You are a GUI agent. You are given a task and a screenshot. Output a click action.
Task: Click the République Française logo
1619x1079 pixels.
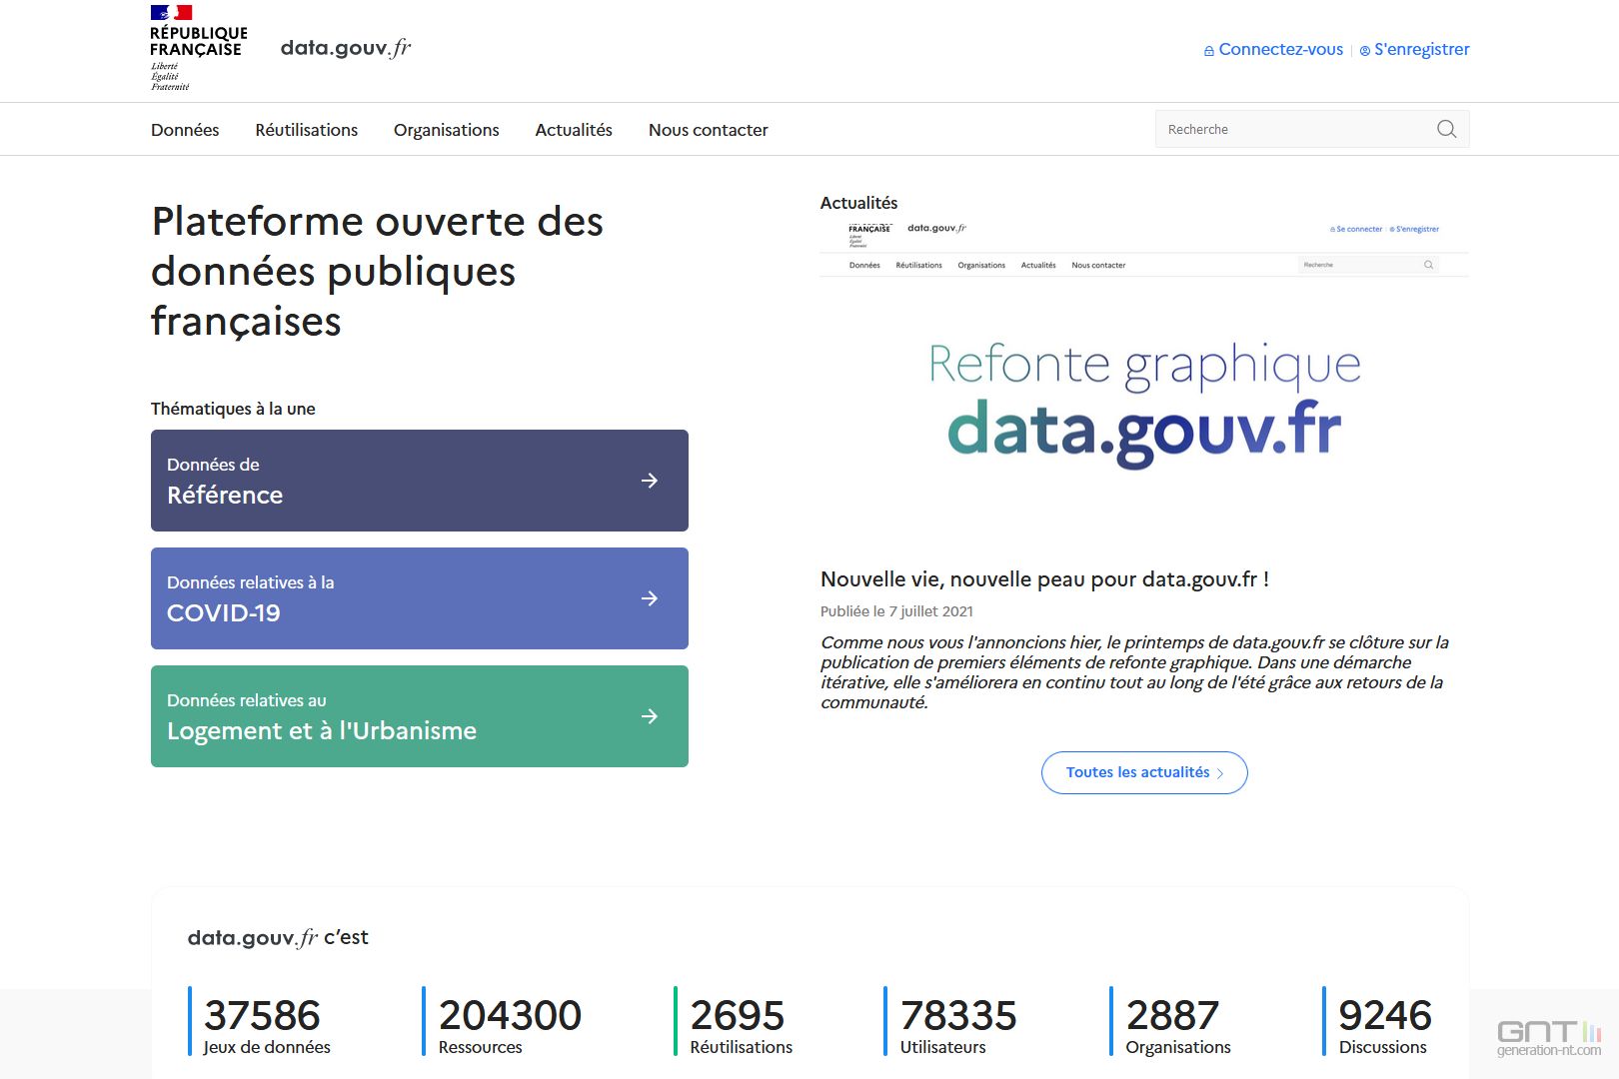(198, 48)
